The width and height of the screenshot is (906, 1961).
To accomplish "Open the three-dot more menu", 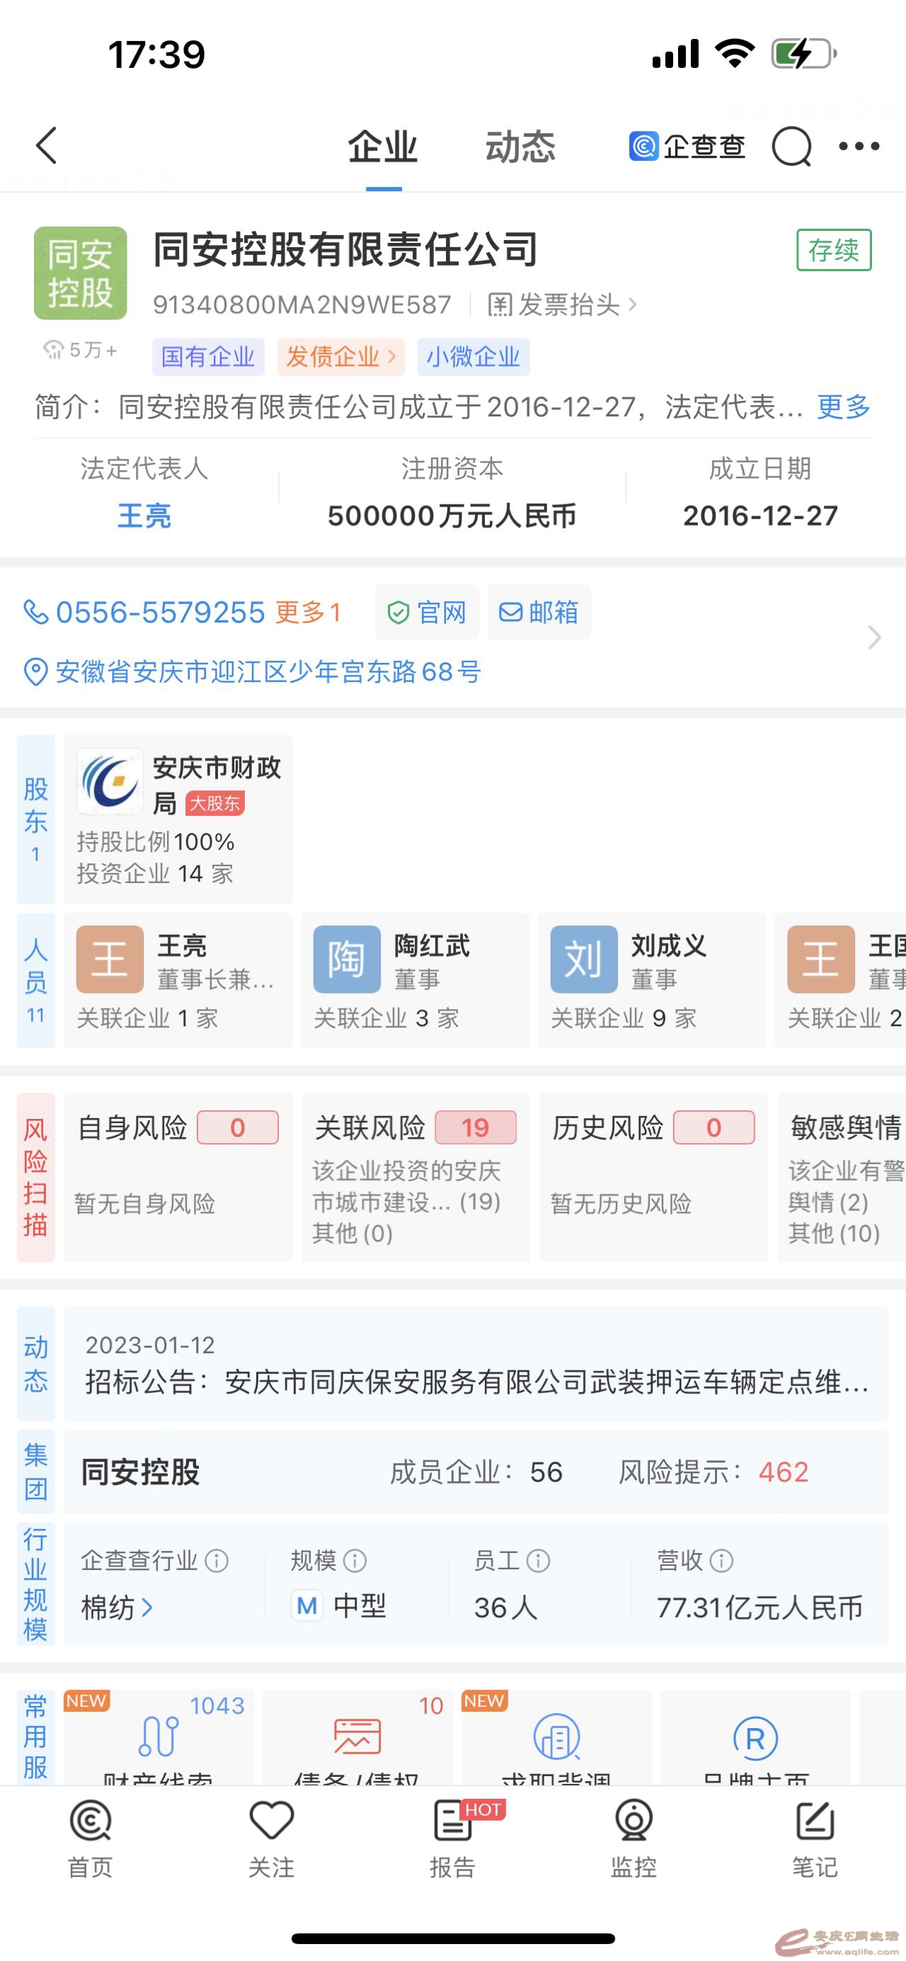I will point(859,145).
